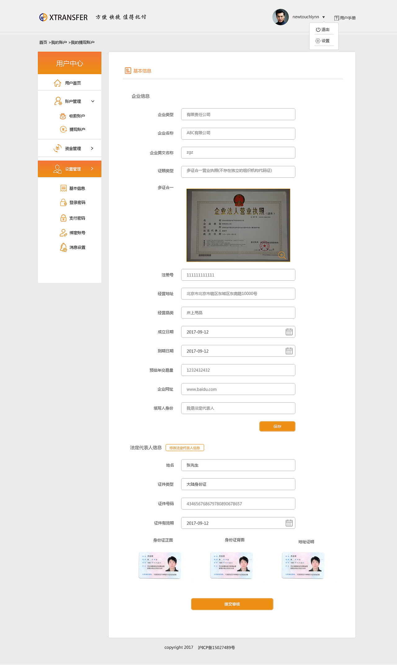Image resolution: width=397 pixels, height=665 pixels.
Task: Click the 登录密码 lock-gear icon
Action: click(63, 203)
